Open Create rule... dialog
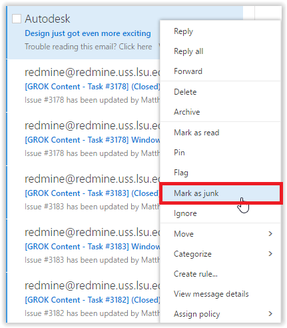The height and width of the screenshot is (328, 287). pos(196,274)
